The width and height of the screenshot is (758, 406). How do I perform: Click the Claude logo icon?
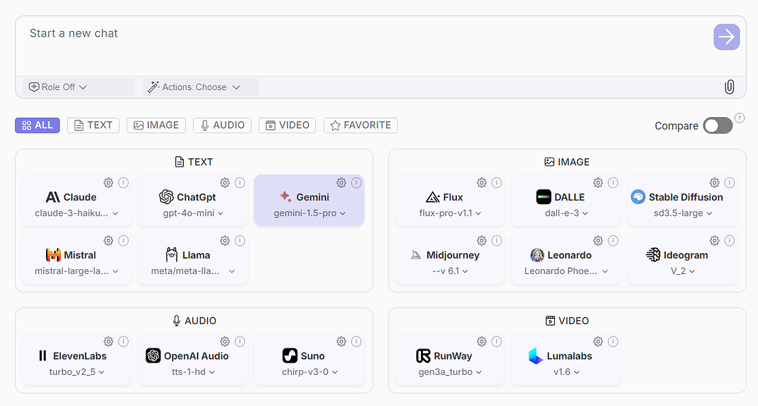coord(53,197)
